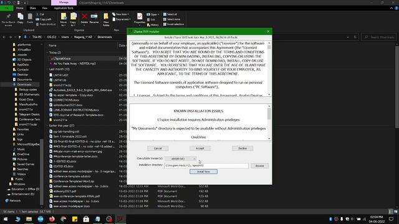Open Firefox from the taskbar
Screen dimensions: 399x224
[x=52, y=219]
